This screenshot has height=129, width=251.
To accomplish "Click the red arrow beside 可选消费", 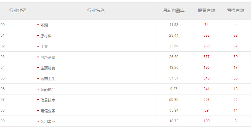I will click(38, 57).
